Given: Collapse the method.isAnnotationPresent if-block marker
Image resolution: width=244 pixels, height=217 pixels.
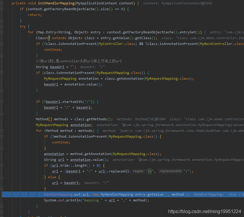Looking at the screenshot, I should 2,137.
